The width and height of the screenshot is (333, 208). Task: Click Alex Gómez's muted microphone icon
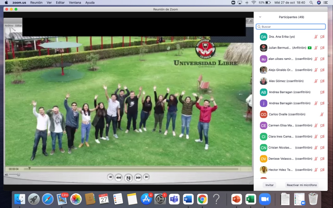tap(316, 81)
